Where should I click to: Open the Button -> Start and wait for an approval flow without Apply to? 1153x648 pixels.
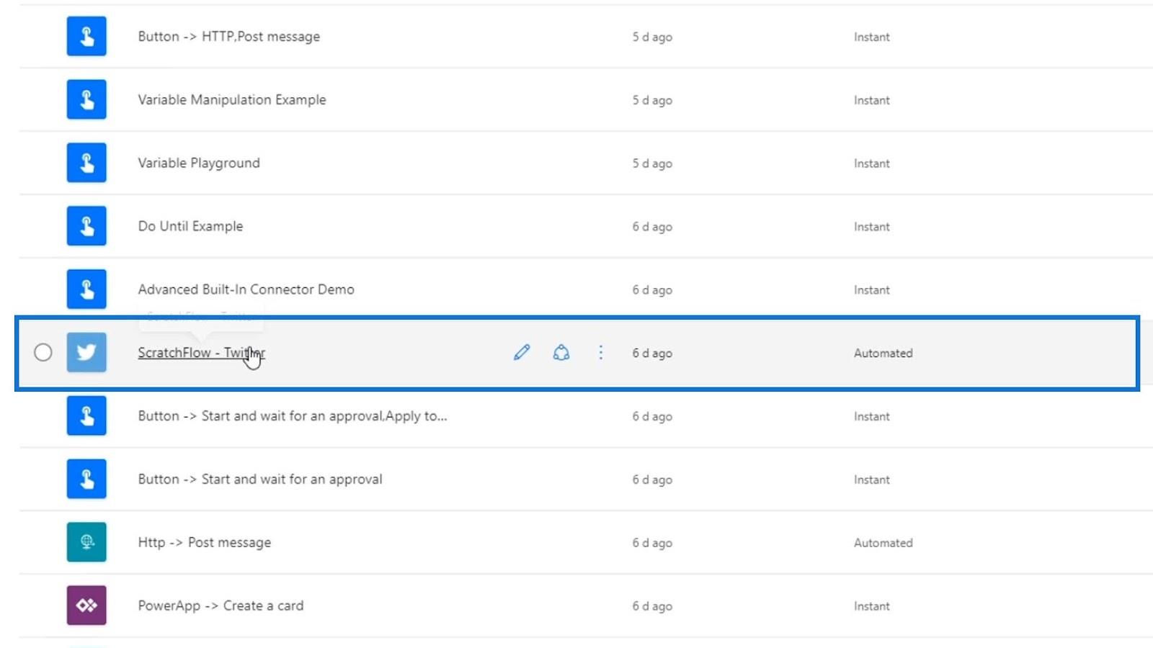(x=260, y=480)
